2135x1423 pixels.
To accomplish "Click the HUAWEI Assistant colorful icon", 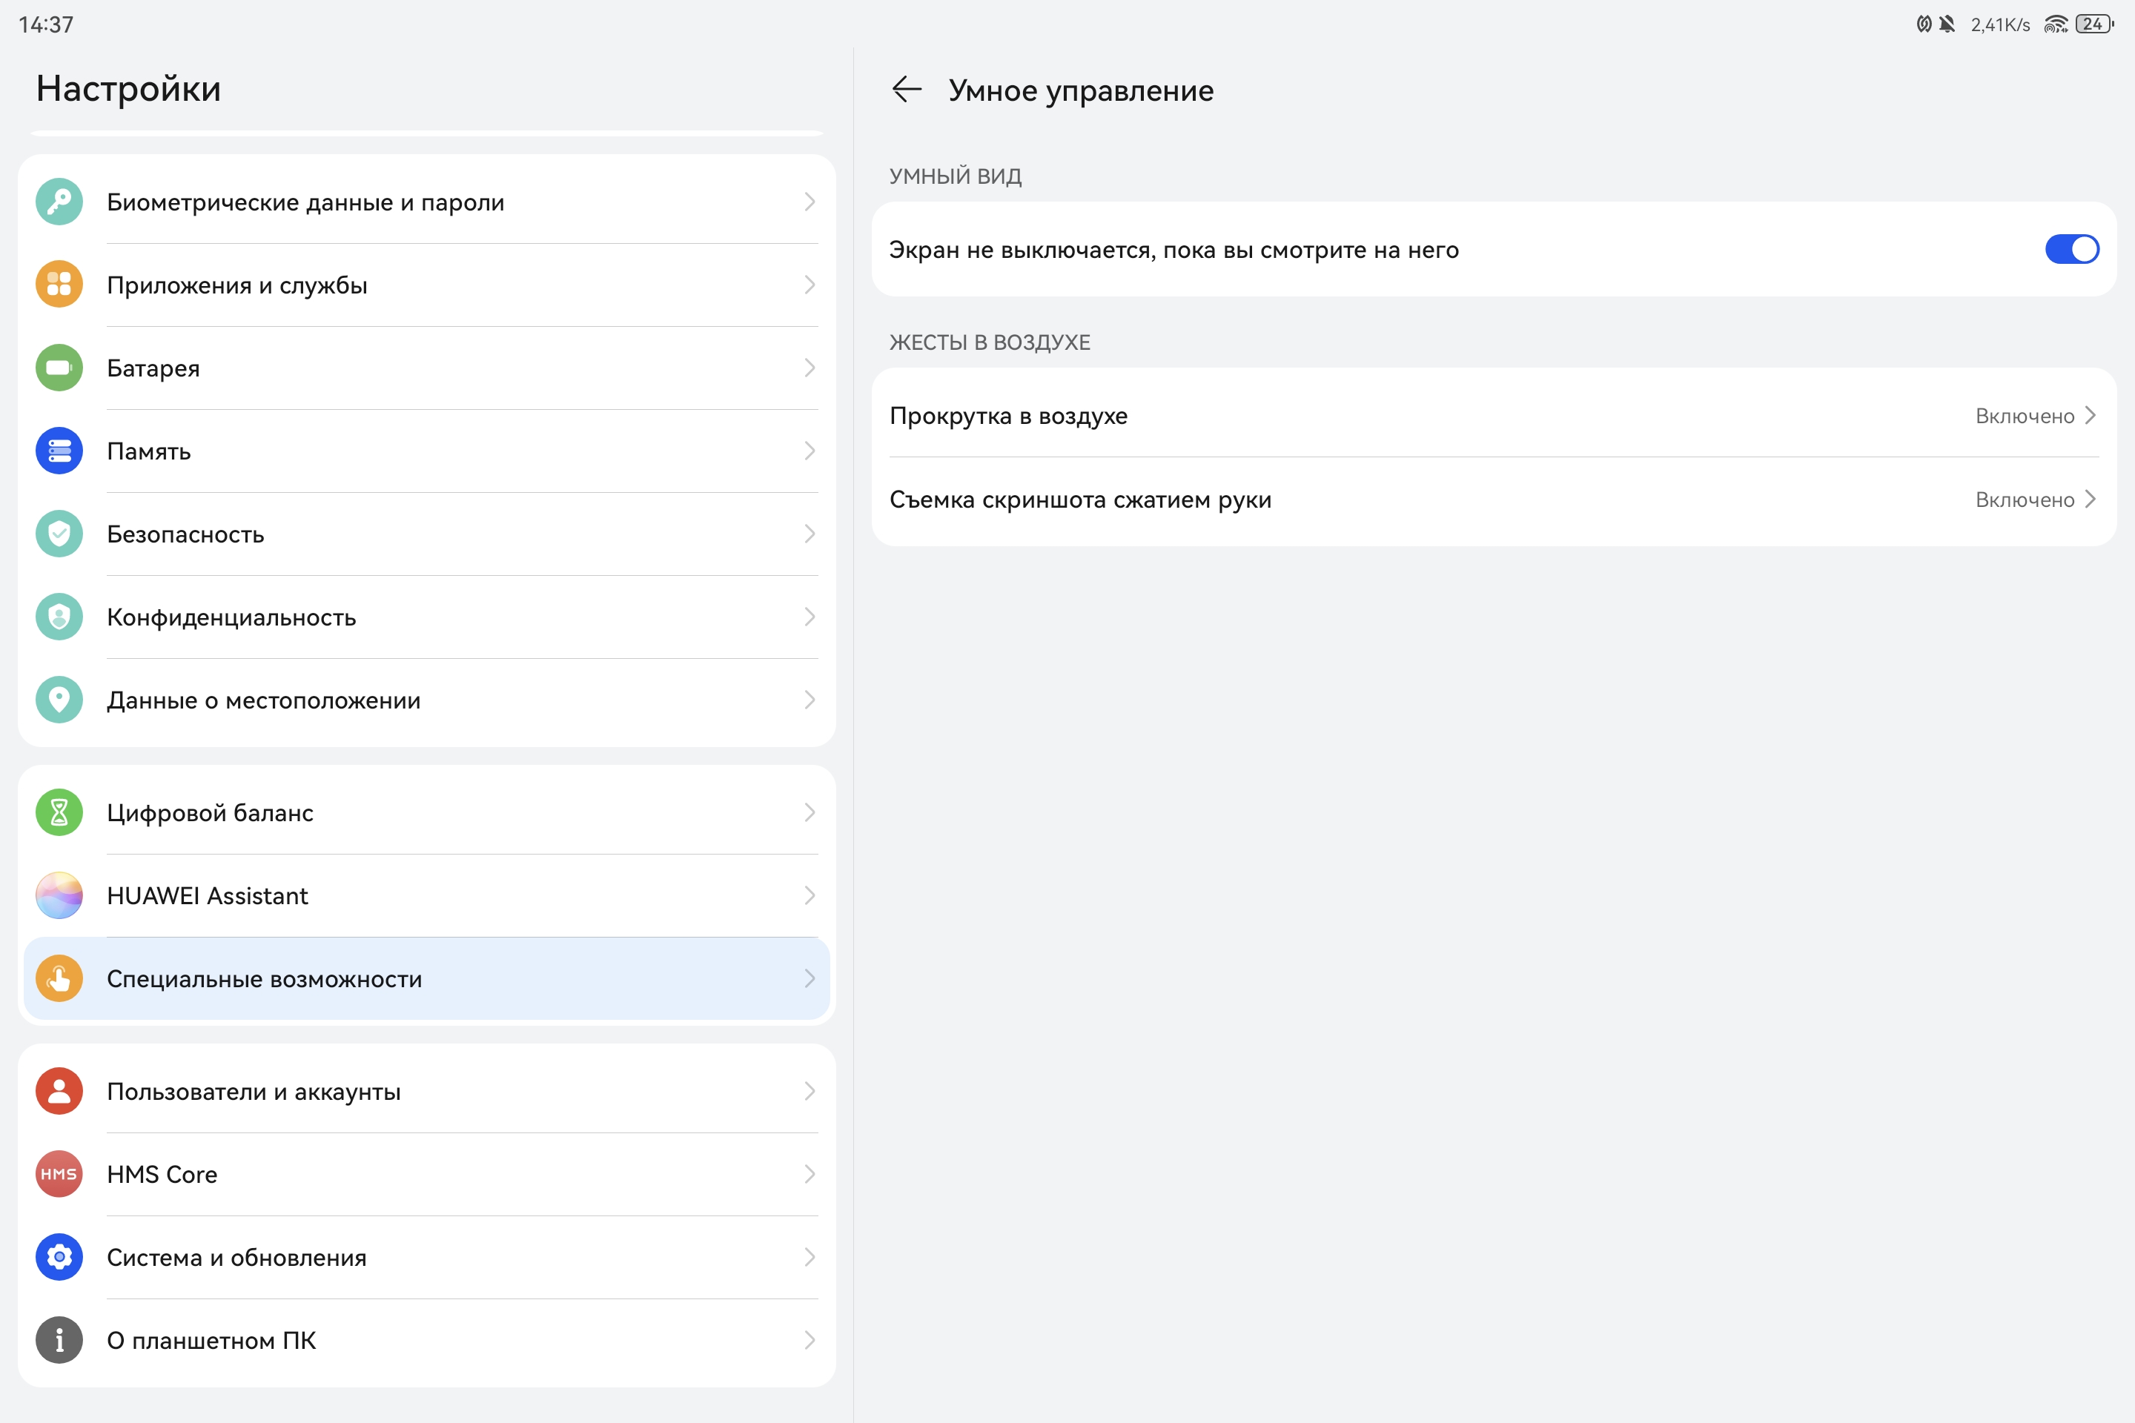I will [59, 896].
